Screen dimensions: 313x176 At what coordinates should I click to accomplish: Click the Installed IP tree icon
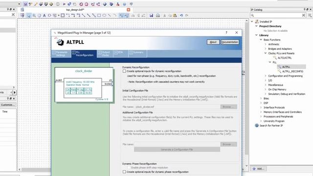pyautogui.click(x=257, y=22)
